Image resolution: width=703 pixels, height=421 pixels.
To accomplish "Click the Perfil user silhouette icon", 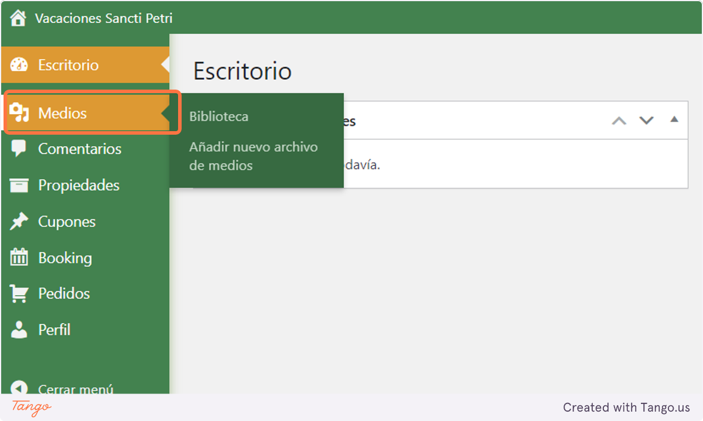I will (19, 330).
